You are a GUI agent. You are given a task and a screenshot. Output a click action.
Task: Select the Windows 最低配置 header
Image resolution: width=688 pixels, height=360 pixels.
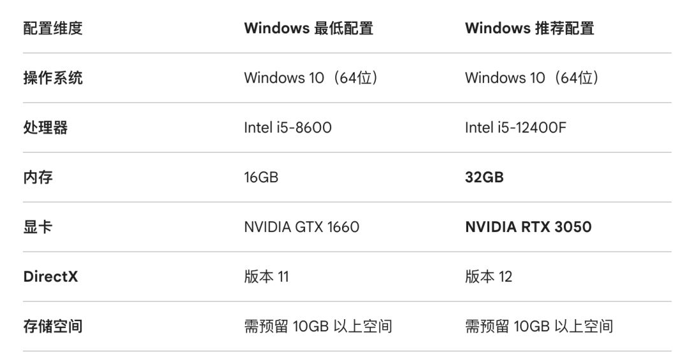(308, 28)
